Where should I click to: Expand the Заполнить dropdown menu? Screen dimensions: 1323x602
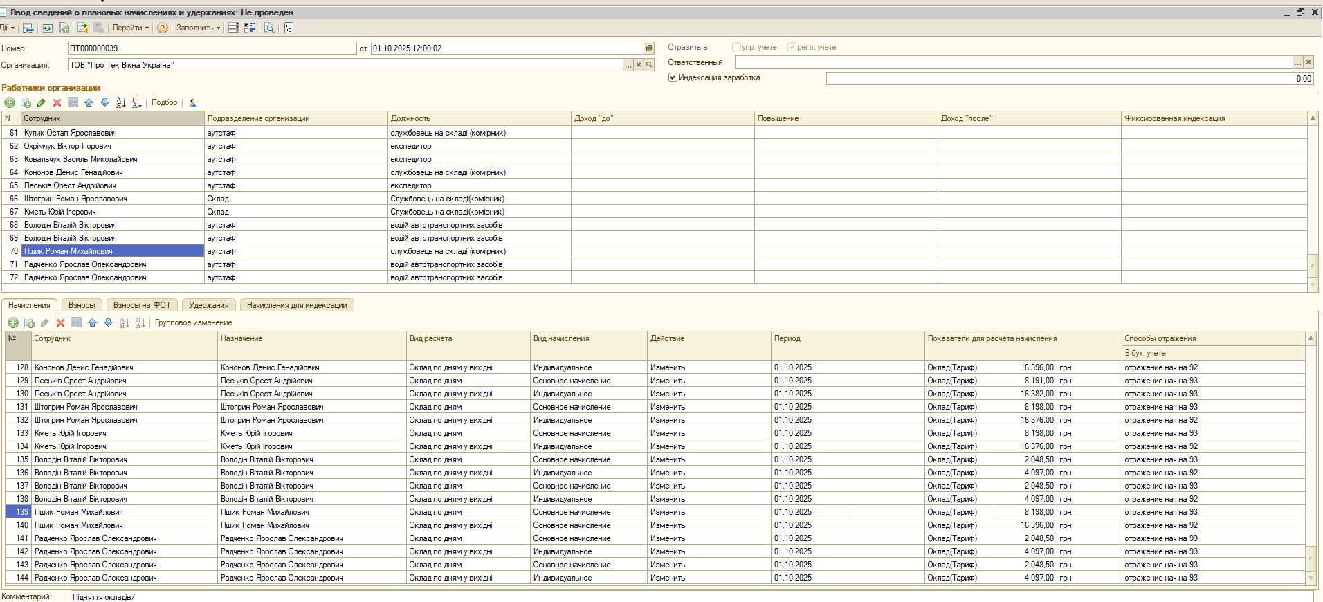[198, 28]
